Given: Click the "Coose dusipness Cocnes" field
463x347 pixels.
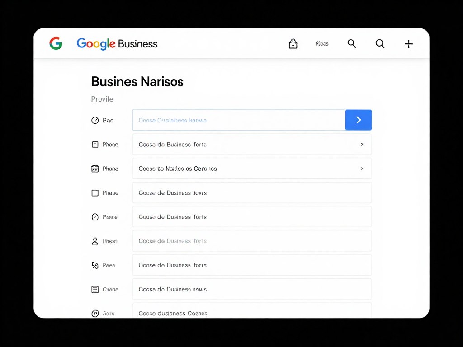Looking at the screenshot, I should tap(252, 311).
